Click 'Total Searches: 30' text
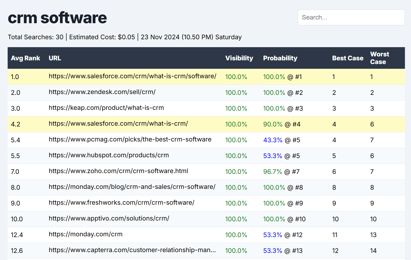This screenshot has width=411, height=260. (x=36, y=37)
